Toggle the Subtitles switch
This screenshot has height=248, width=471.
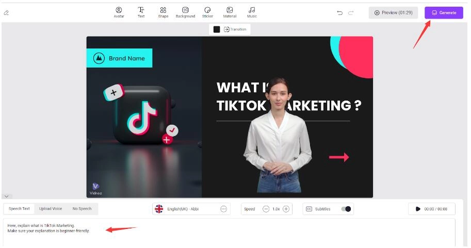(x=346, y=209)
